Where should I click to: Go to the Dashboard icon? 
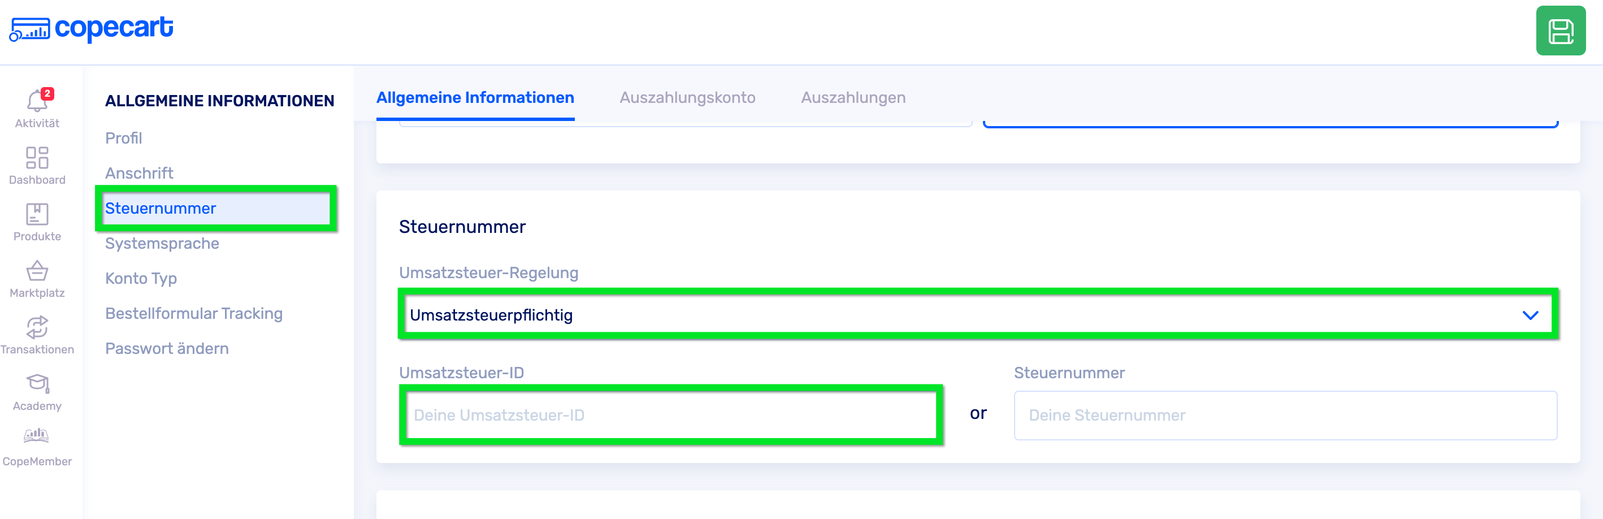pyautogui.click(x=37, y=158)
